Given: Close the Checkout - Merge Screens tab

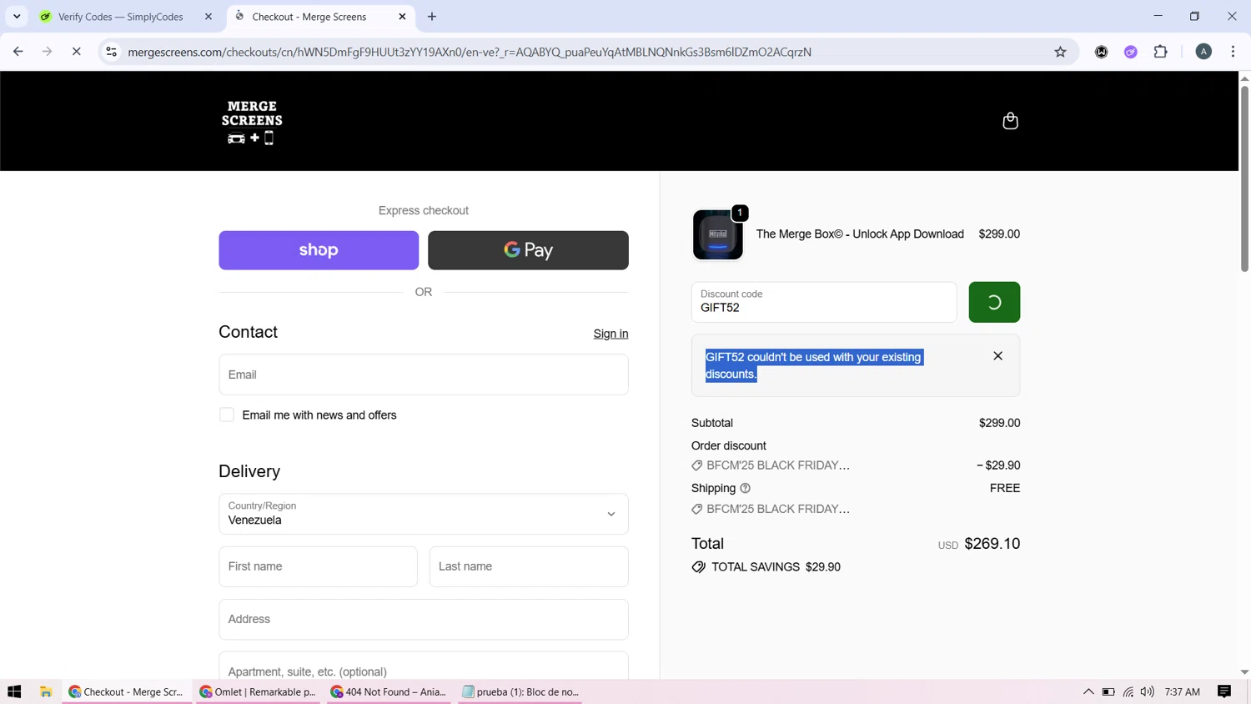Looking at the screenshot, I should coord(402,17).
